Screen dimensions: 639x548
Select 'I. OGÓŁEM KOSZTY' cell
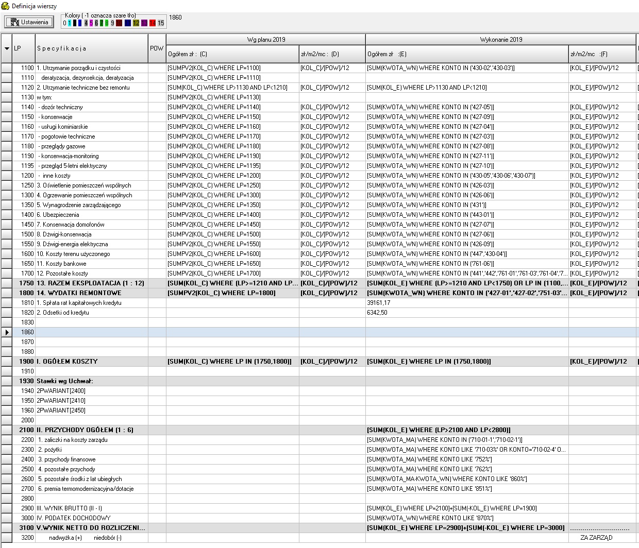point(92,362)
